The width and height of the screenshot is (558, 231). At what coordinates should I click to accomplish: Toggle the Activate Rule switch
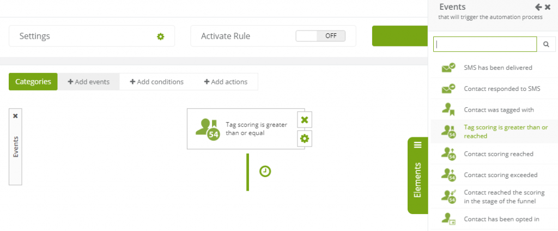[x=320, y=36]
